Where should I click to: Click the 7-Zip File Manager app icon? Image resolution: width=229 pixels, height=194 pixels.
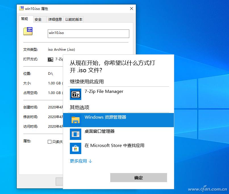(x=75, y=94)
